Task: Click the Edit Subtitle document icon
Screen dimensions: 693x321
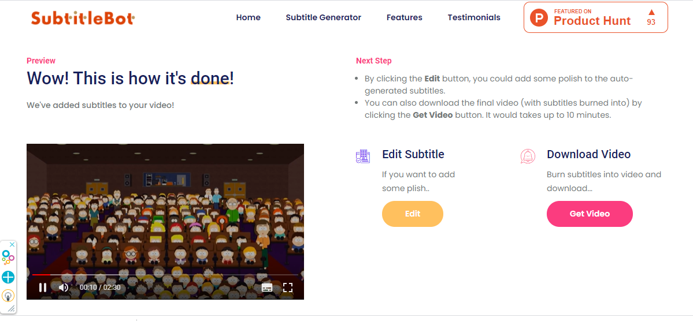Action: click(x=363, y=156)
